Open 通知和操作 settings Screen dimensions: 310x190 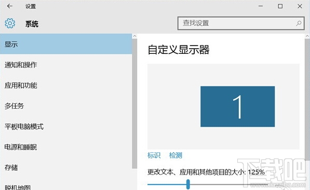pos(66,65)
